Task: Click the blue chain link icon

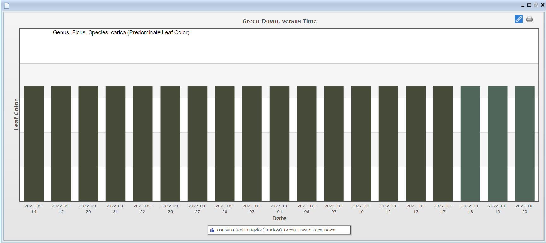Action: 519,19
